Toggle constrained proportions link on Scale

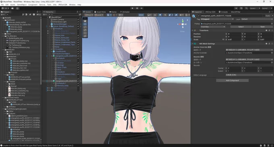point(223,39)
